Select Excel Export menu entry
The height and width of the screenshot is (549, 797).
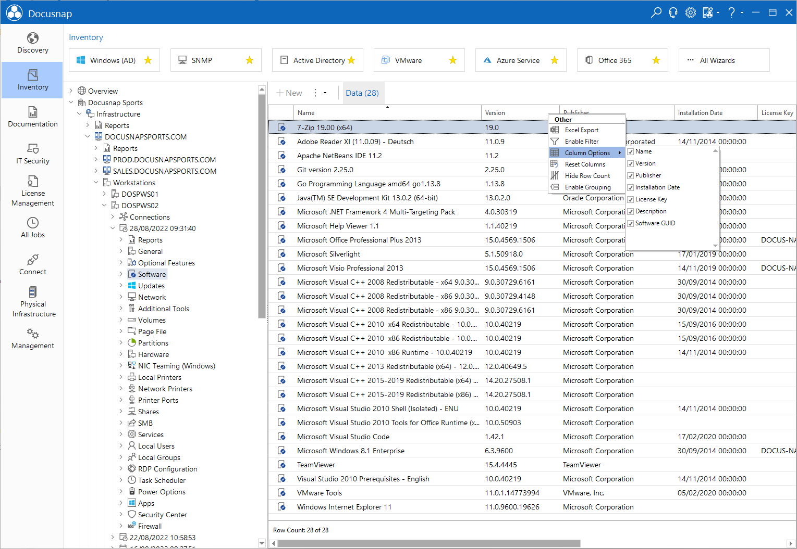click(587, 130)
